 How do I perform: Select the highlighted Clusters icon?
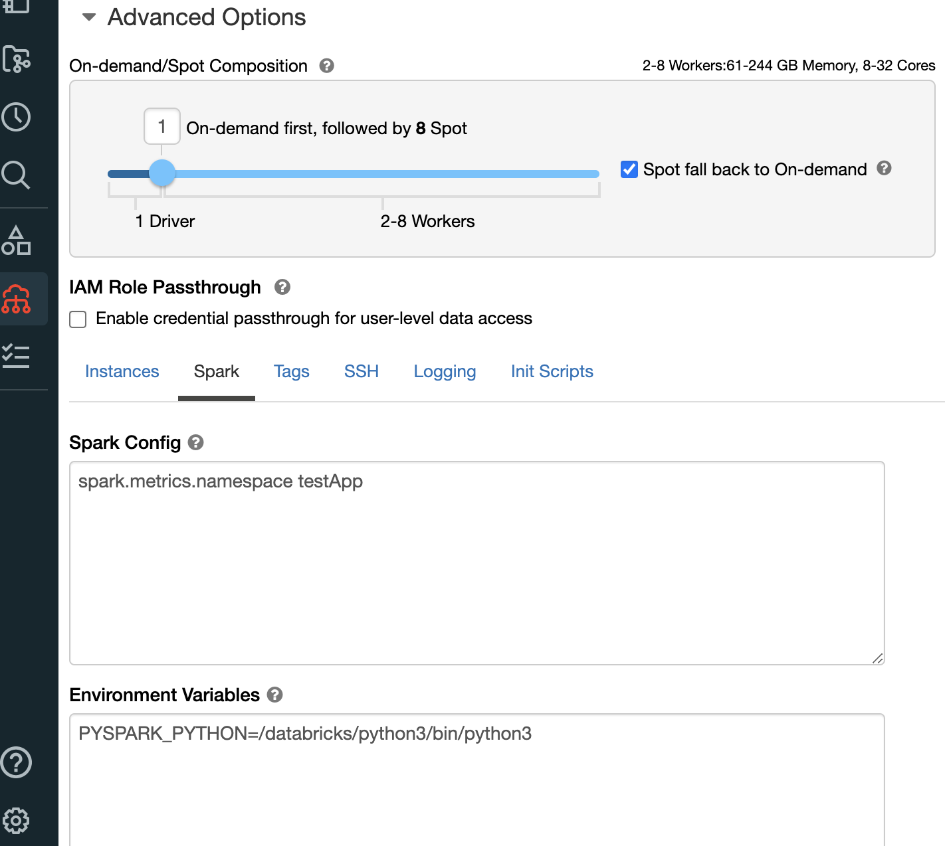point(17,299)
